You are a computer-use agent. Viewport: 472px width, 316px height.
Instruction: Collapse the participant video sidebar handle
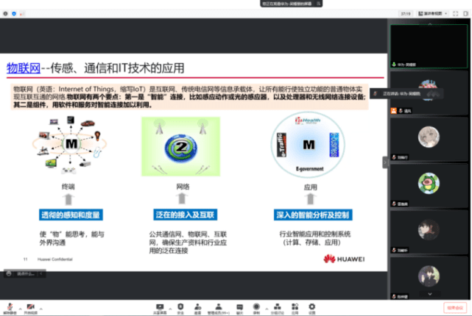point(385,162)
